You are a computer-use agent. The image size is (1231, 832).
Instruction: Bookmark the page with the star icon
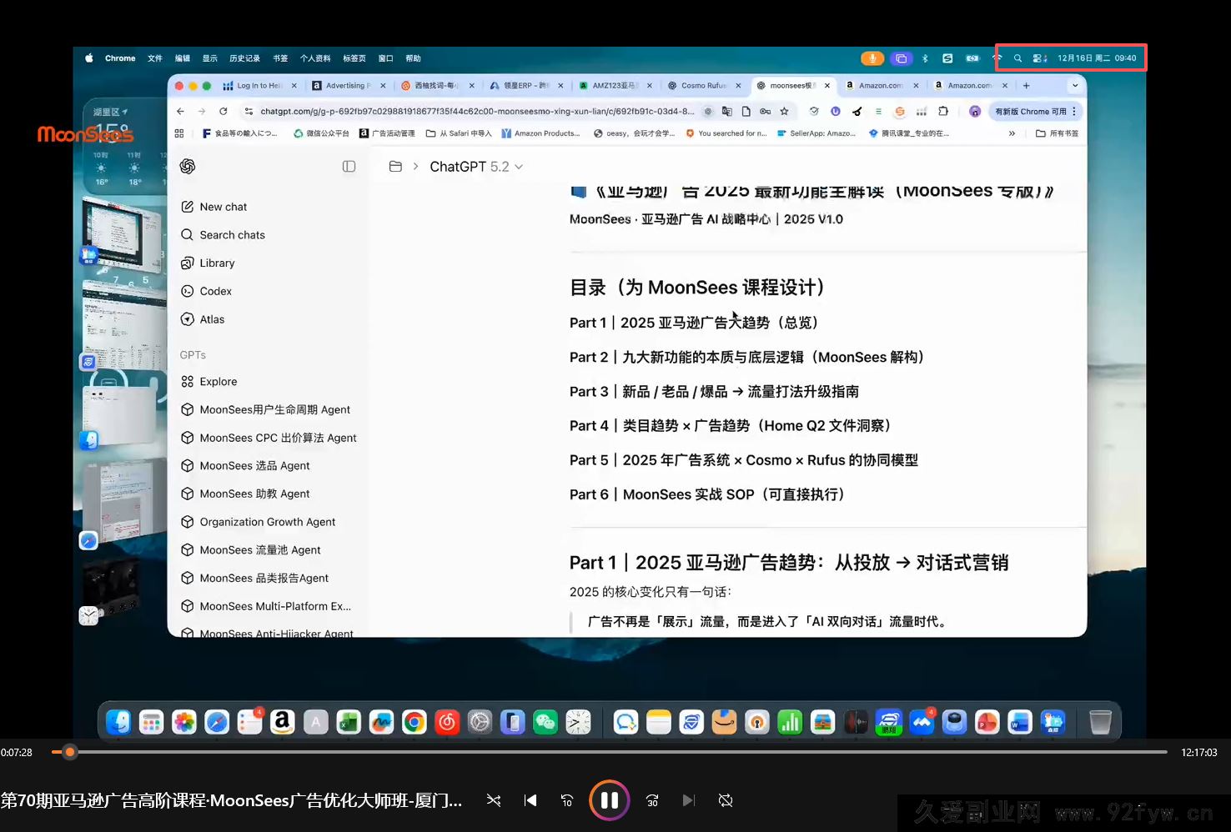tap(785, 111)
